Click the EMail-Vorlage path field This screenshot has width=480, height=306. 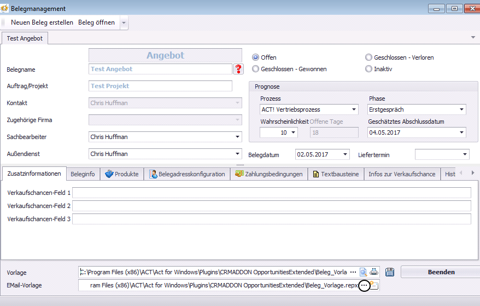pos(218,285)
